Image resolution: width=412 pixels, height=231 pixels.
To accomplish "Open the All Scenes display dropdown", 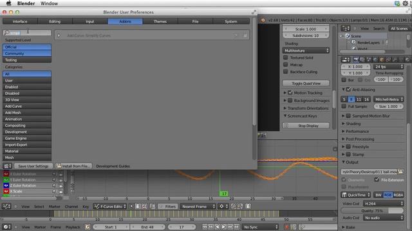I will [399, 28].
